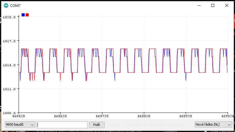
Task: Select the 1017.0 y-axis label
Action: pos(9,41)
